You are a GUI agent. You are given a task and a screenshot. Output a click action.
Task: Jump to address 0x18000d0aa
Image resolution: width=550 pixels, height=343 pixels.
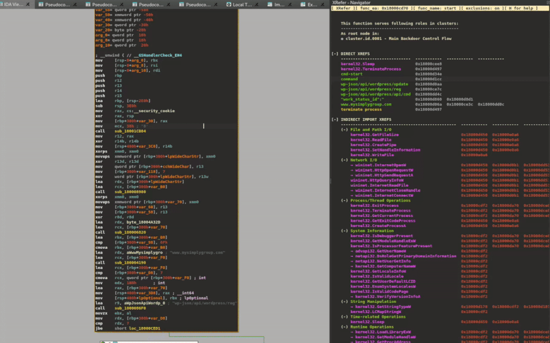428,84
